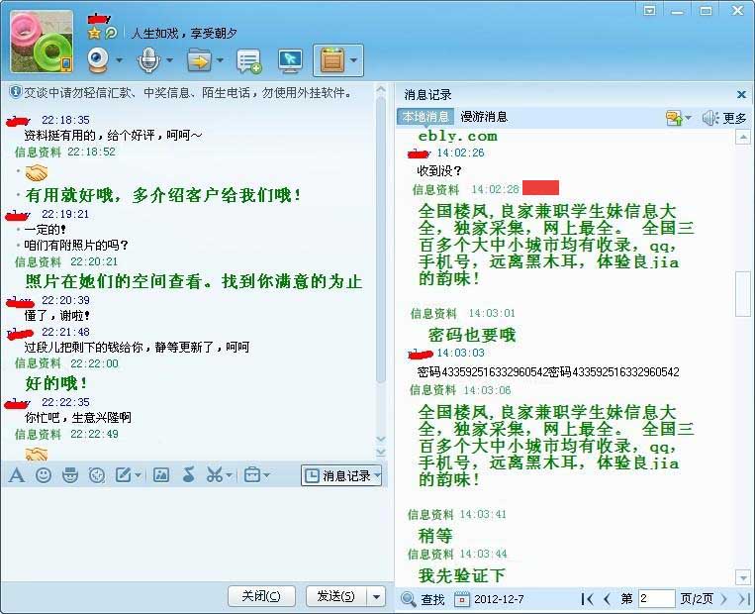The width and height of the screenshot is (755, 614).
Task: Click the send file folder icon
Action: click(x=199, y=60)
